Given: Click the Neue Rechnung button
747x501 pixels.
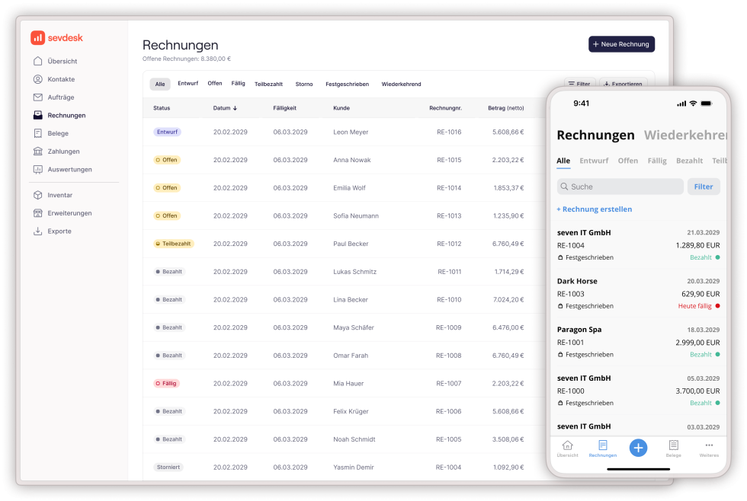Looking at the screenshot, I should tap(620, 44).
